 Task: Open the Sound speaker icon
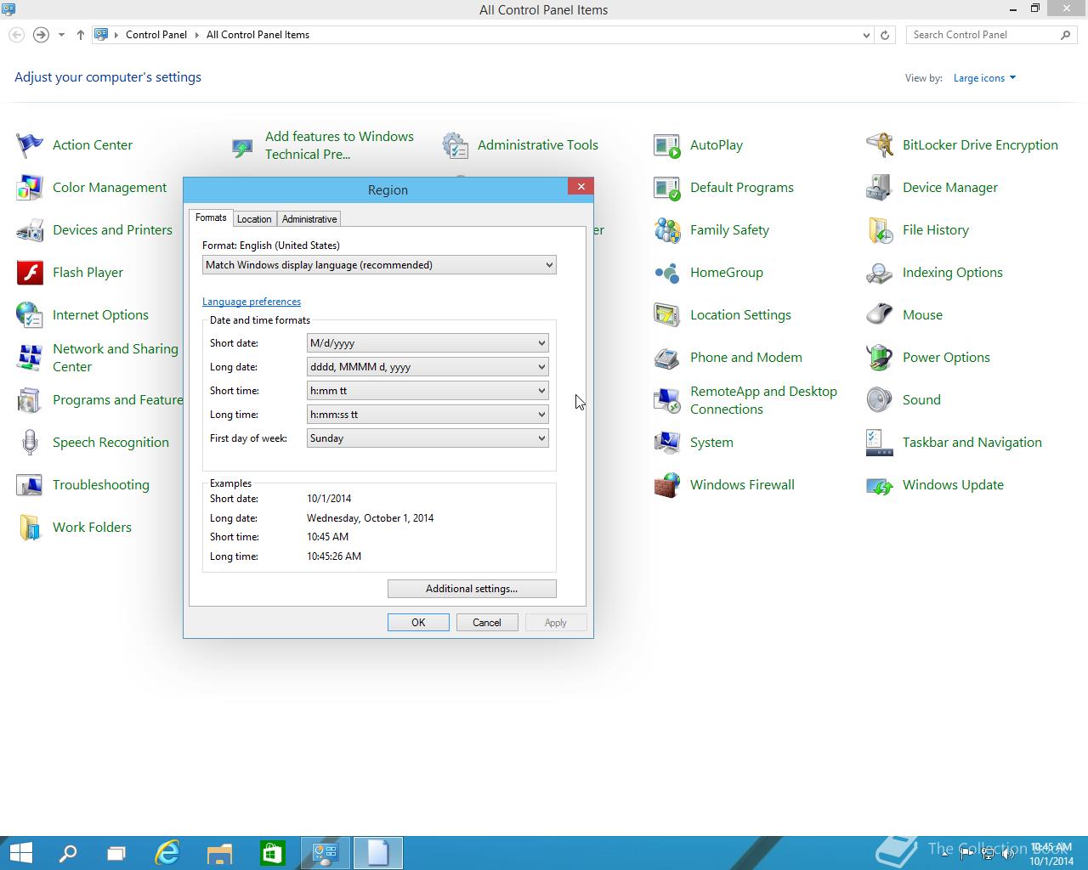pyautogui.click(x=880, y=400)
